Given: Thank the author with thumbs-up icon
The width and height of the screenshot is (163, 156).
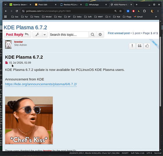Looking at the screenshot, I should (x=147, y=46).
